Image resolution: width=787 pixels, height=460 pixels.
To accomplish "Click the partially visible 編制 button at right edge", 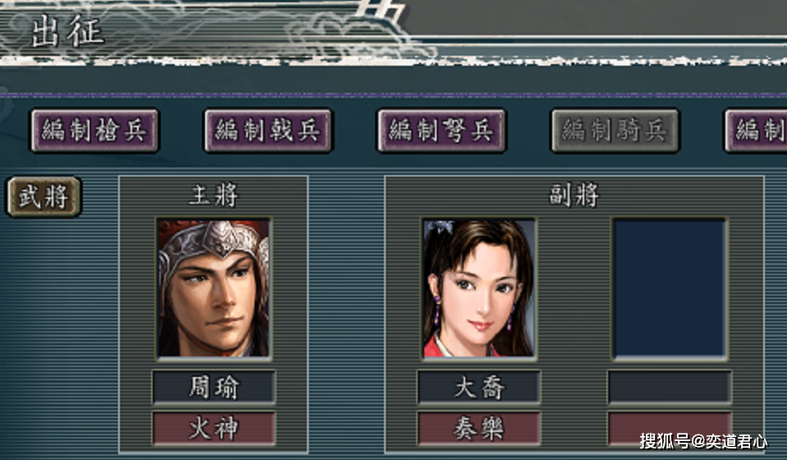I will [756, 131].
